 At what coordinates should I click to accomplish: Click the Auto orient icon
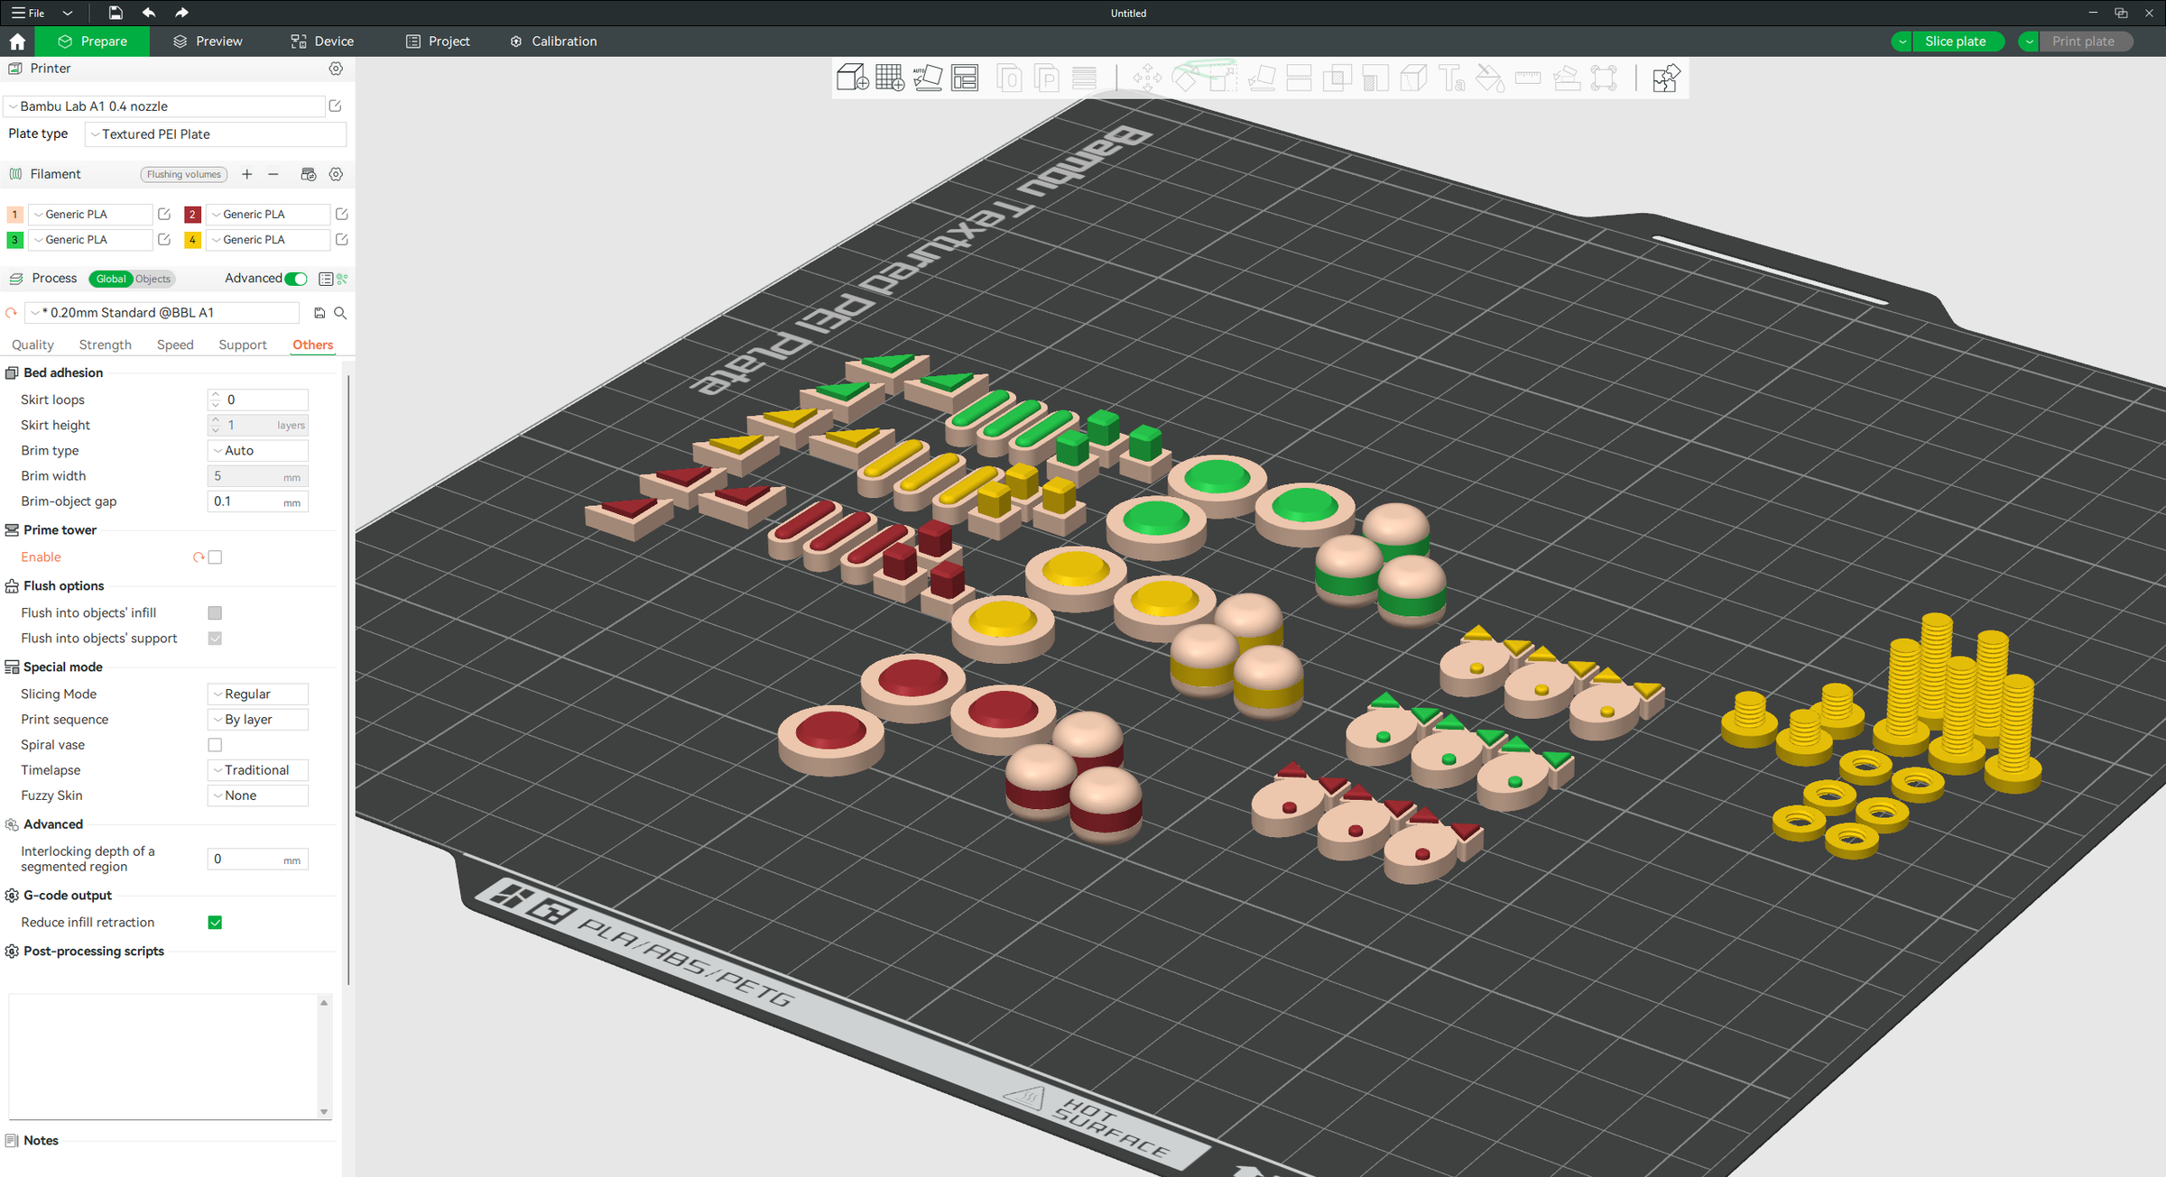[x=928, y=78]
